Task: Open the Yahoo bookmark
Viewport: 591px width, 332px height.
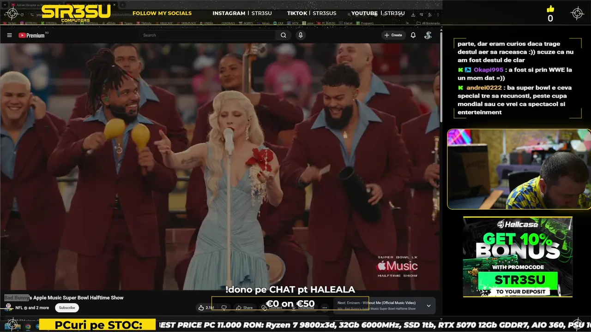Action: pyautogui.click(x=263, y=23)
